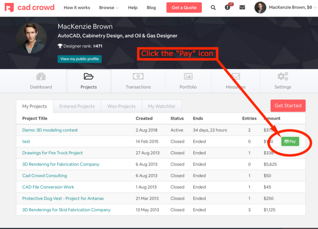This screenshot has height=229, width=318.
Task: Select the Transactions dollar icon
Action: click(x=138, y=76)
